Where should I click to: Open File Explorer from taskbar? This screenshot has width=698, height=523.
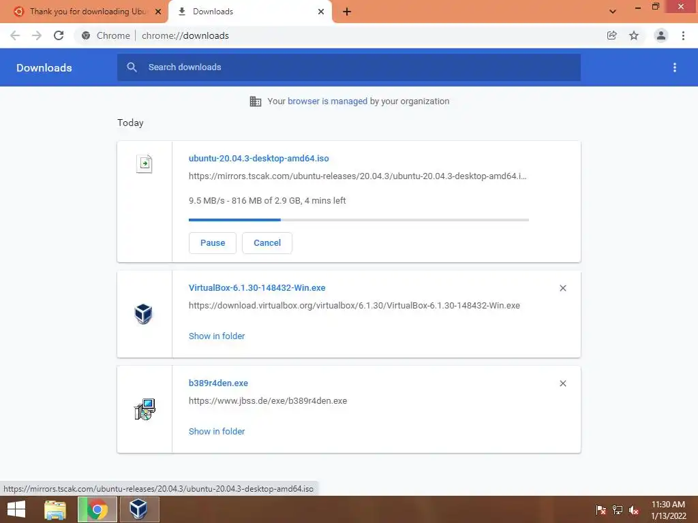55,509
